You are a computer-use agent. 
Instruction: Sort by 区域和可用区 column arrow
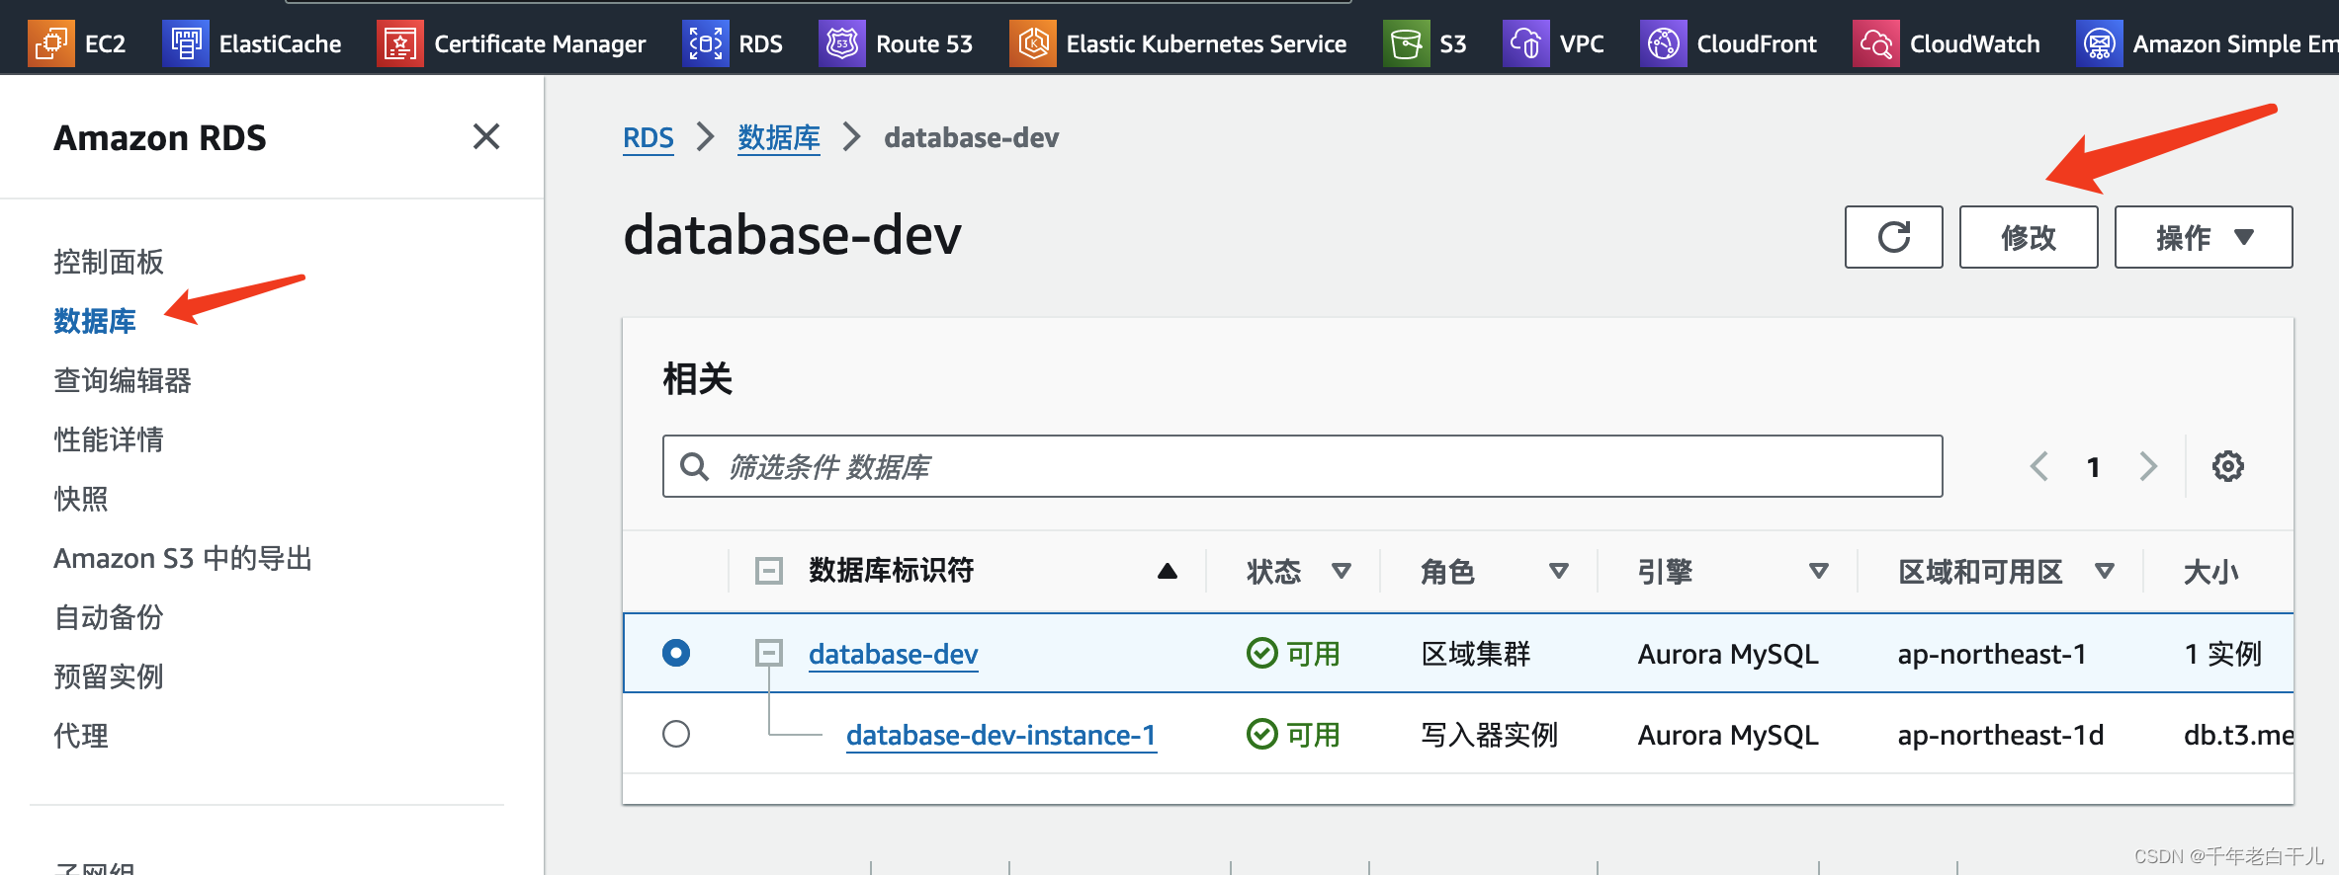[2105, 571]
